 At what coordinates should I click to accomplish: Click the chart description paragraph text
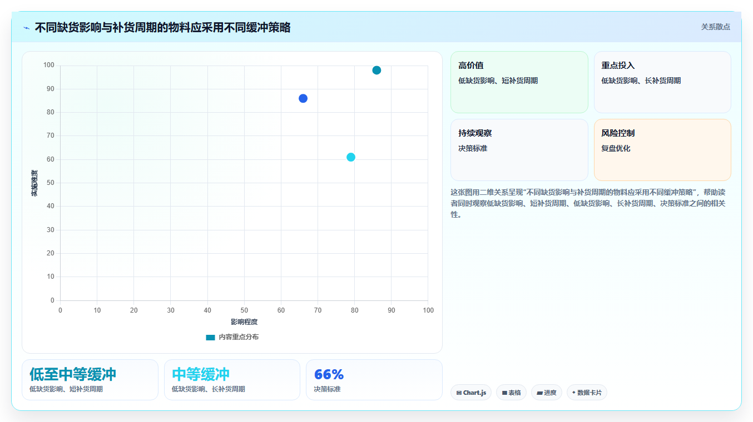[588, 203]
